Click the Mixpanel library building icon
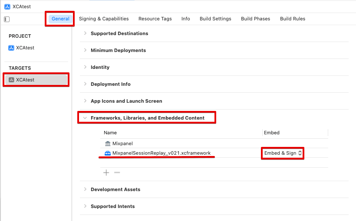This screenshot has height=221, width=356. point(108,143)
